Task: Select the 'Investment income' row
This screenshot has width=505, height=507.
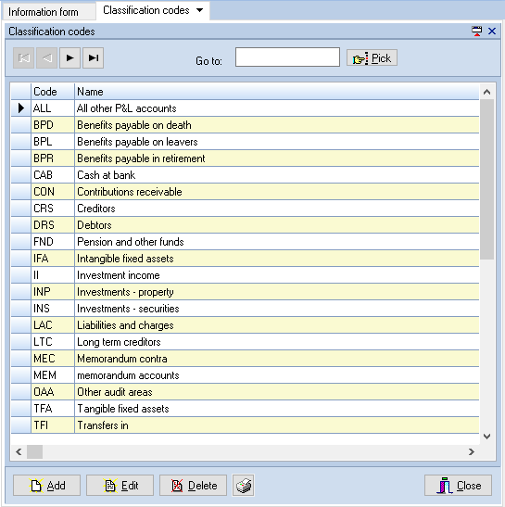Action: tap(245, 275)
